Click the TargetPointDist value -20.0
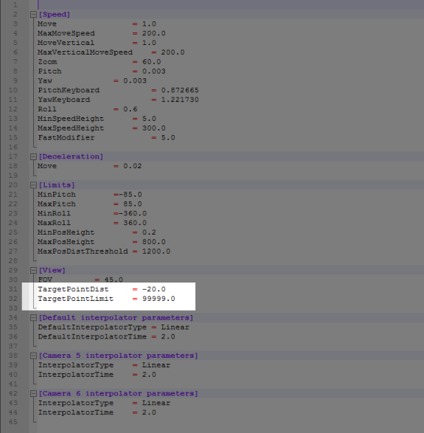Image resolution: width=424 pixels, height=433 pixels. pyautogui.click(x=154, y=289)
